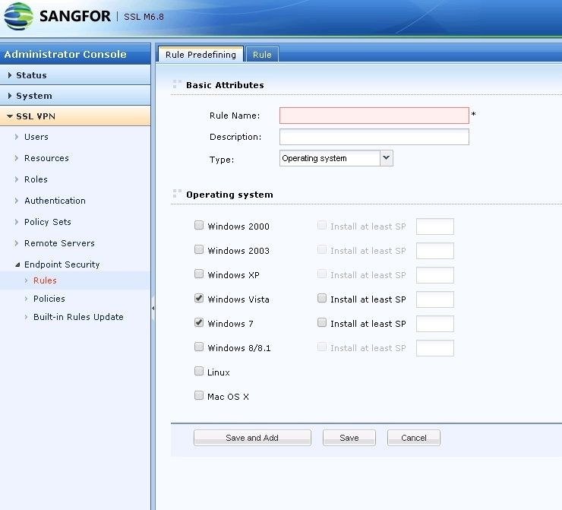Open the Users menu item
The image size is (562, 510).
(x=36, y=137)
